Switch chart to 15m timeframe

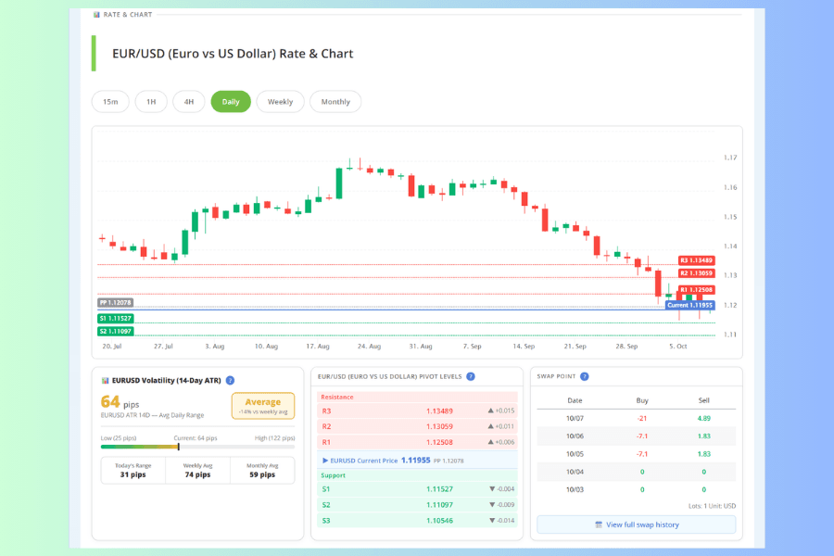110,102
